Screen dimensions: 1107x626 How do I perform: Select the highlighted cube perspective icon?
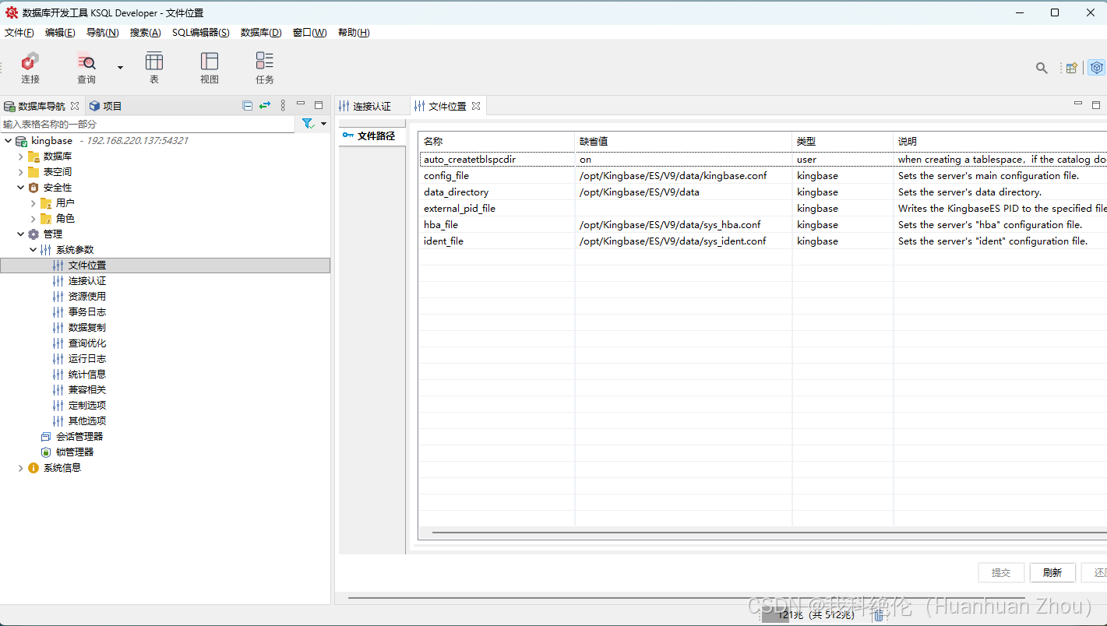(x=1096, y=68)
